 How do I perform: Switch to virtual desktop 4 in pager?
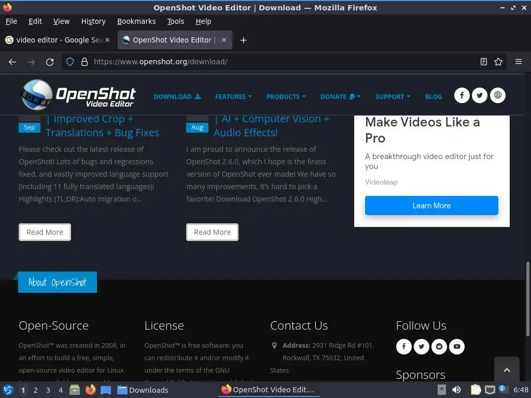point(61,390)
